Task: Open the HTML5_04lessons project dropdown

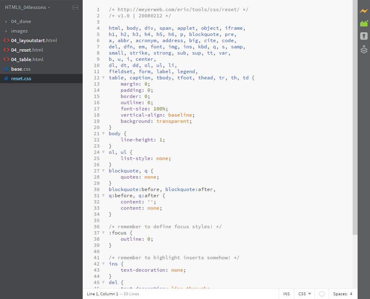Action: pos(27,8)
